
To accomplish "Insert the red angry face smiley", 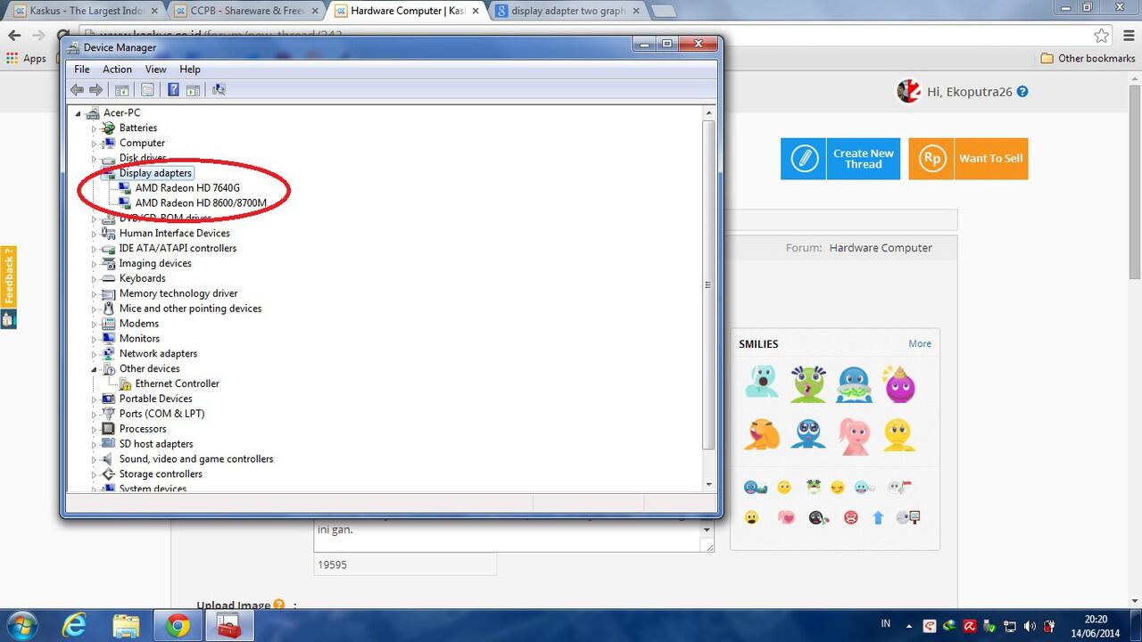I will (851, 517).
